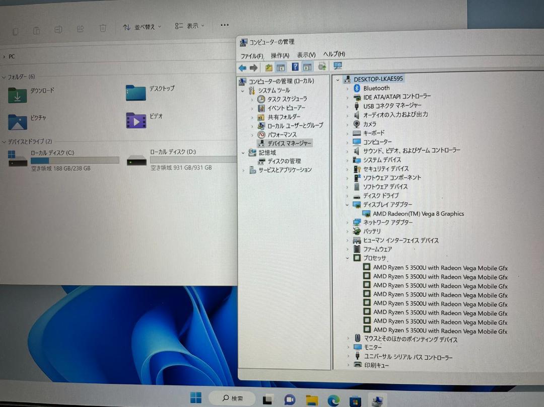Open the ヘルプ(H) menu
Image resolution: width=544 pixels, height=407 pixels.
(334, 54)
